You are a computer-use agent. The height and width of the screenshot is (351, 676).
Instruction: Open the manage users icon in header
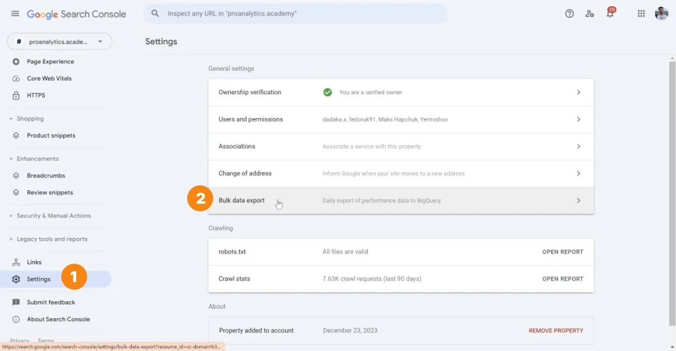590,14
